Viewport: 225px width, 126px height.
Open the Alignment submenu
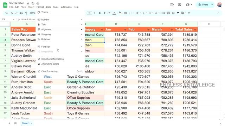[60, 29]
